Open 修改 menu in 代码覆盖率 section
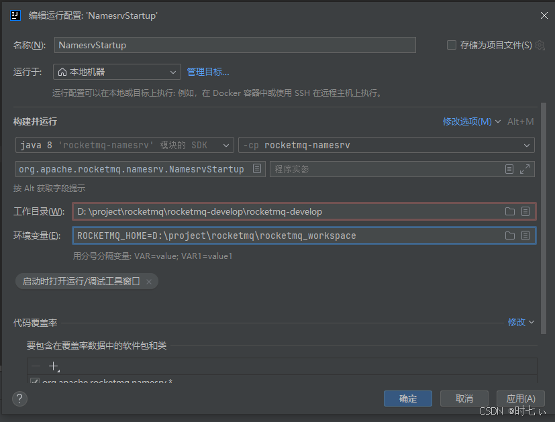 517,322
